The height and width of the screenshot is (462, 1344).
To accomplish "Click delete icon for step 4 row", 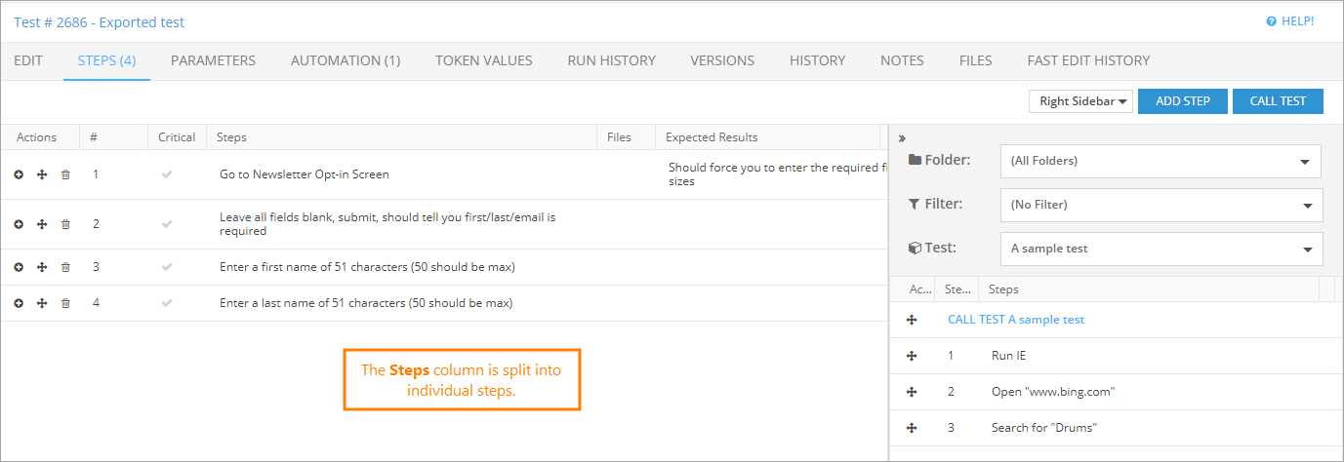I will 65,303.
